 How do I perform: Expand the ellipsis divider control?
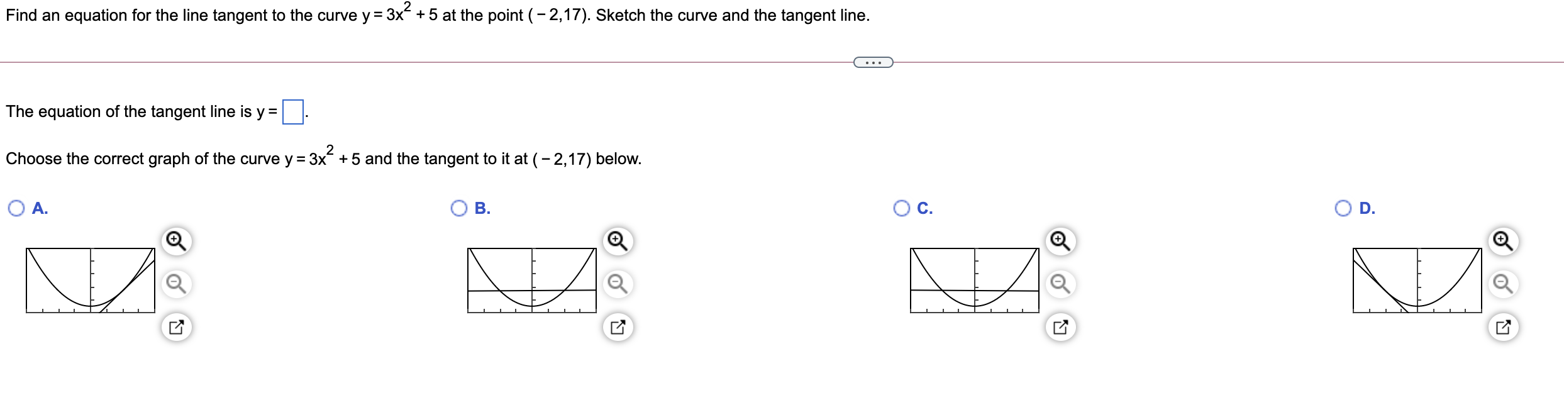[x=875, y=62]
